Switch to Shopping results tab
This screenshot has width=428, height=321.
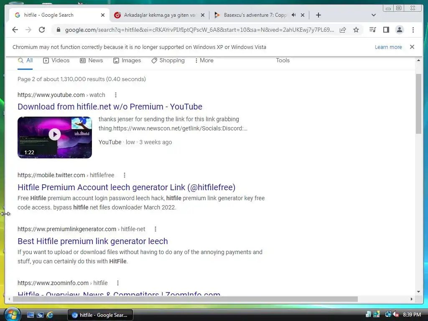point(168,60)
